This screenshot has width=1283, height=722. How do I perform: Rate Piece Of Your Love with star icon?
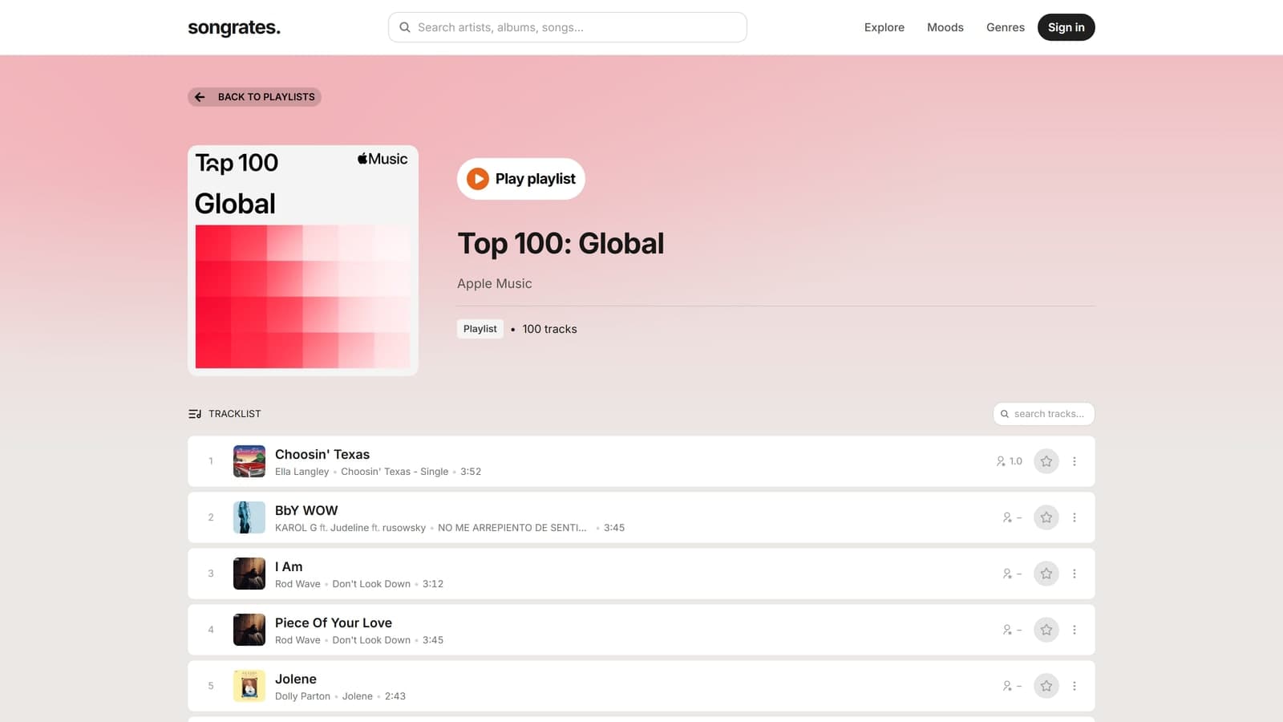[1046, 630]
